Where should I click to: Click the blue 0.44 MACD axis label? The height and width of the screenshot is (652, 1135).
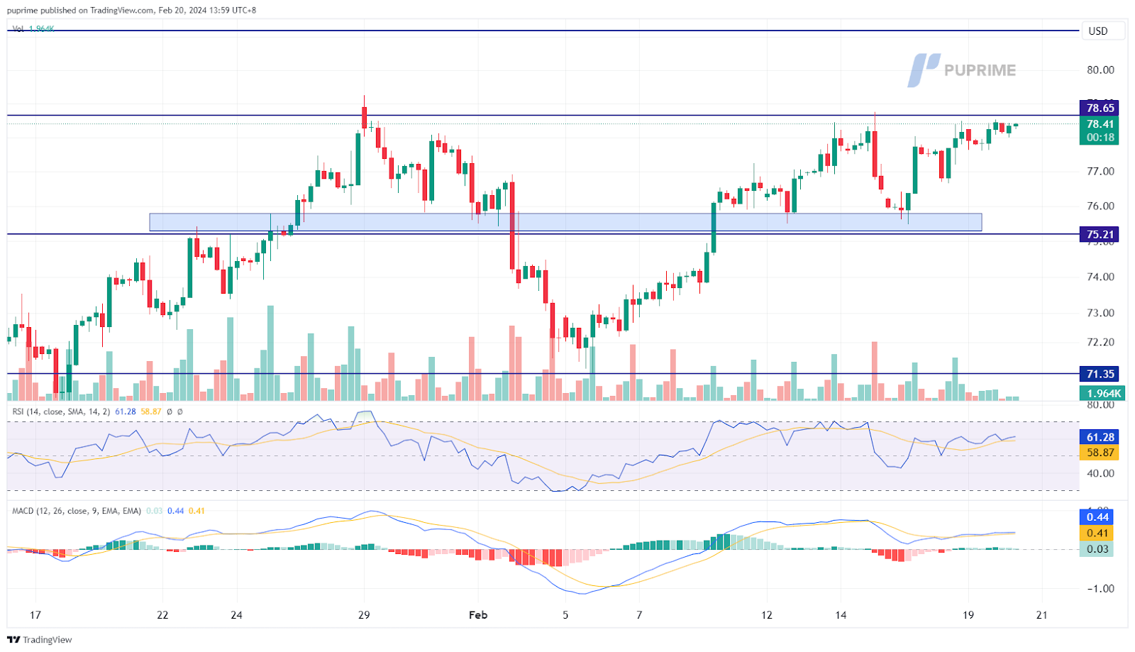pyautogui.click(x=1097, y=517)
